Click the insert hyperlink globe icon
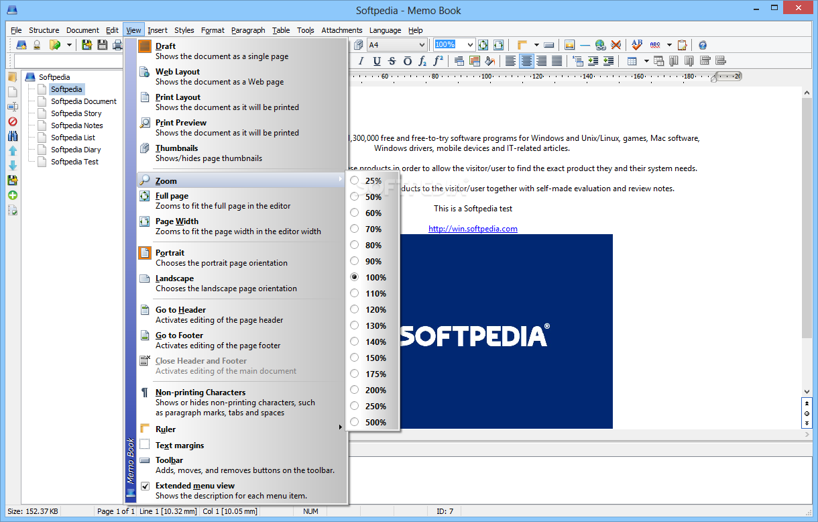The height and width of the screenshot is (522, 818). coord(600,45)
